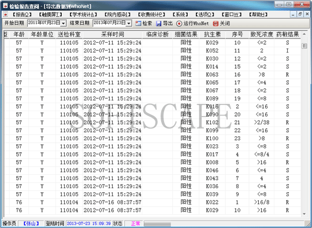Image resolution: width=312 pixels, height=228 pixels.
Task: Click login time 2013-07-23 15:09:39
Action: click(89, 223)
